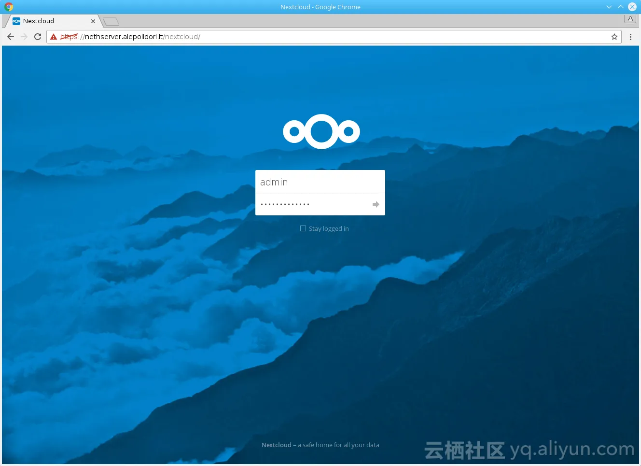The image size is (641, 466).
Task: Click the Nextcloud logo
Action: [x=321, y=131]
